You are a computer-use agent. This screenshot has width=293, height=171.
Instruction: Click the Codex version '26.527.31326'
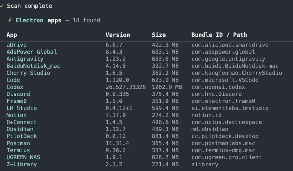(126, 87)
